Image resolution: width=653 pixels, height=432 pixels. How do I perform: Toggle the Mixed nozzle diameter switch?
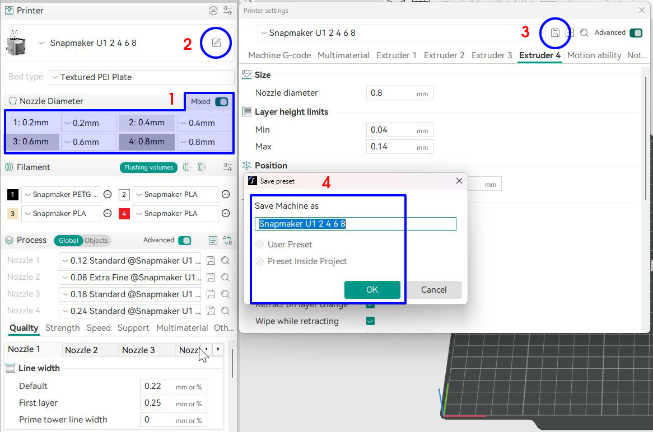pos(222,101)
